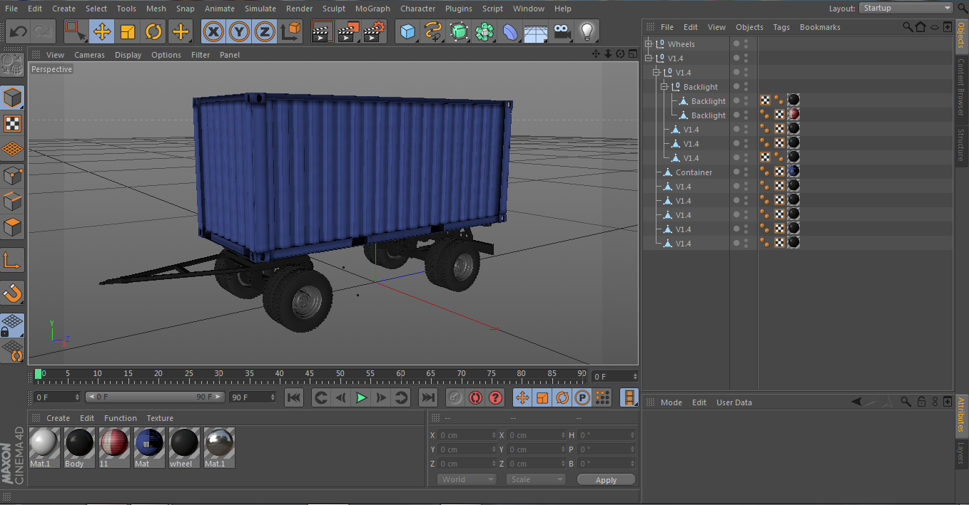The height and width of the screenshot is (505, 969).
Task: Select the Move tool in top toolbar
Action: (x=101, y=31)
